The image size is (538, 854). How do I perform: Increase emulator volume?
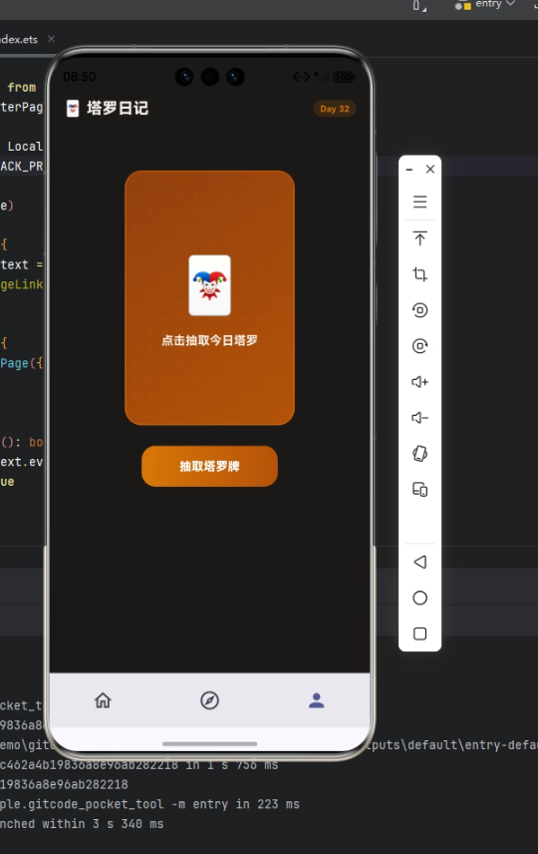pyautogui.click(x=420, y=382)
